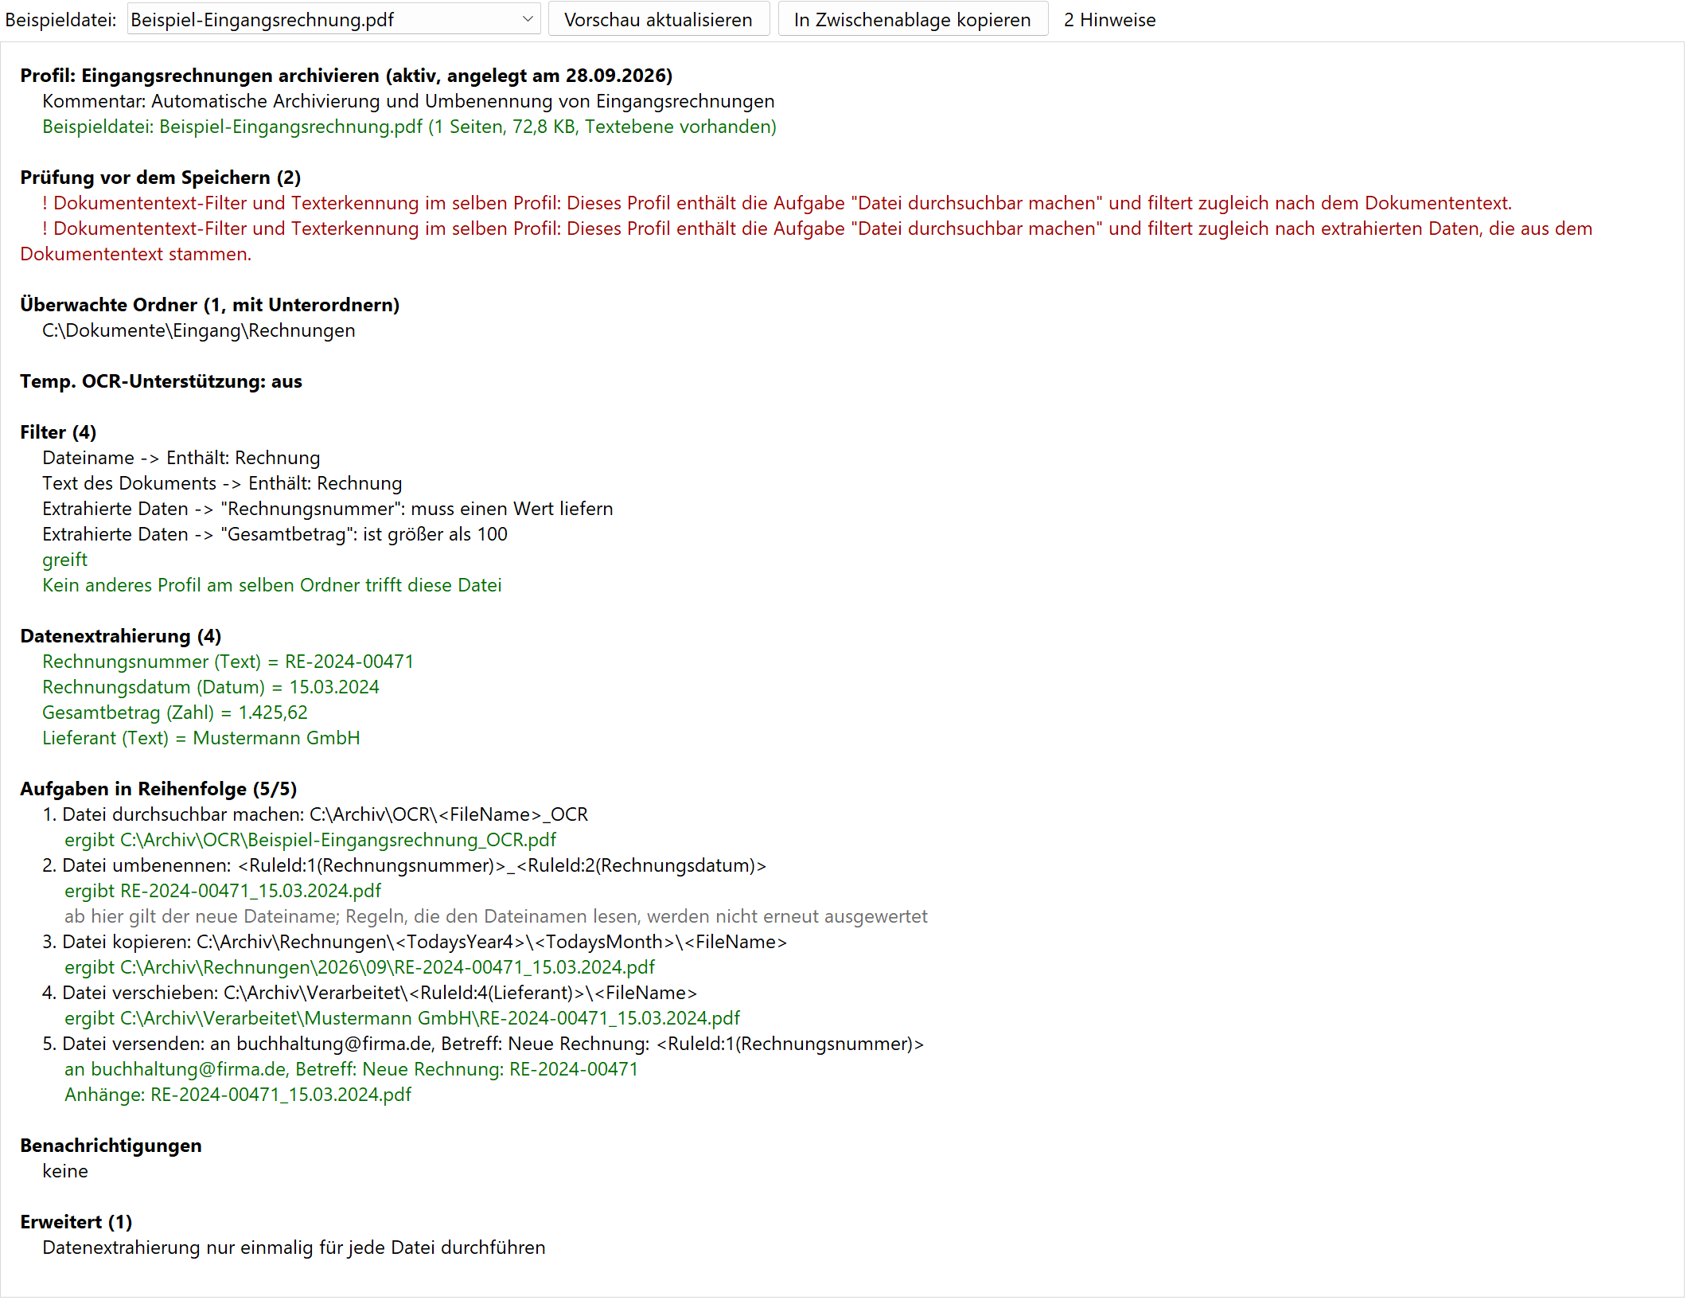Viewport: 1691px width, 1304px height.
Task: Click the first red Dokumententext-Filter warning
Action: 777,203
